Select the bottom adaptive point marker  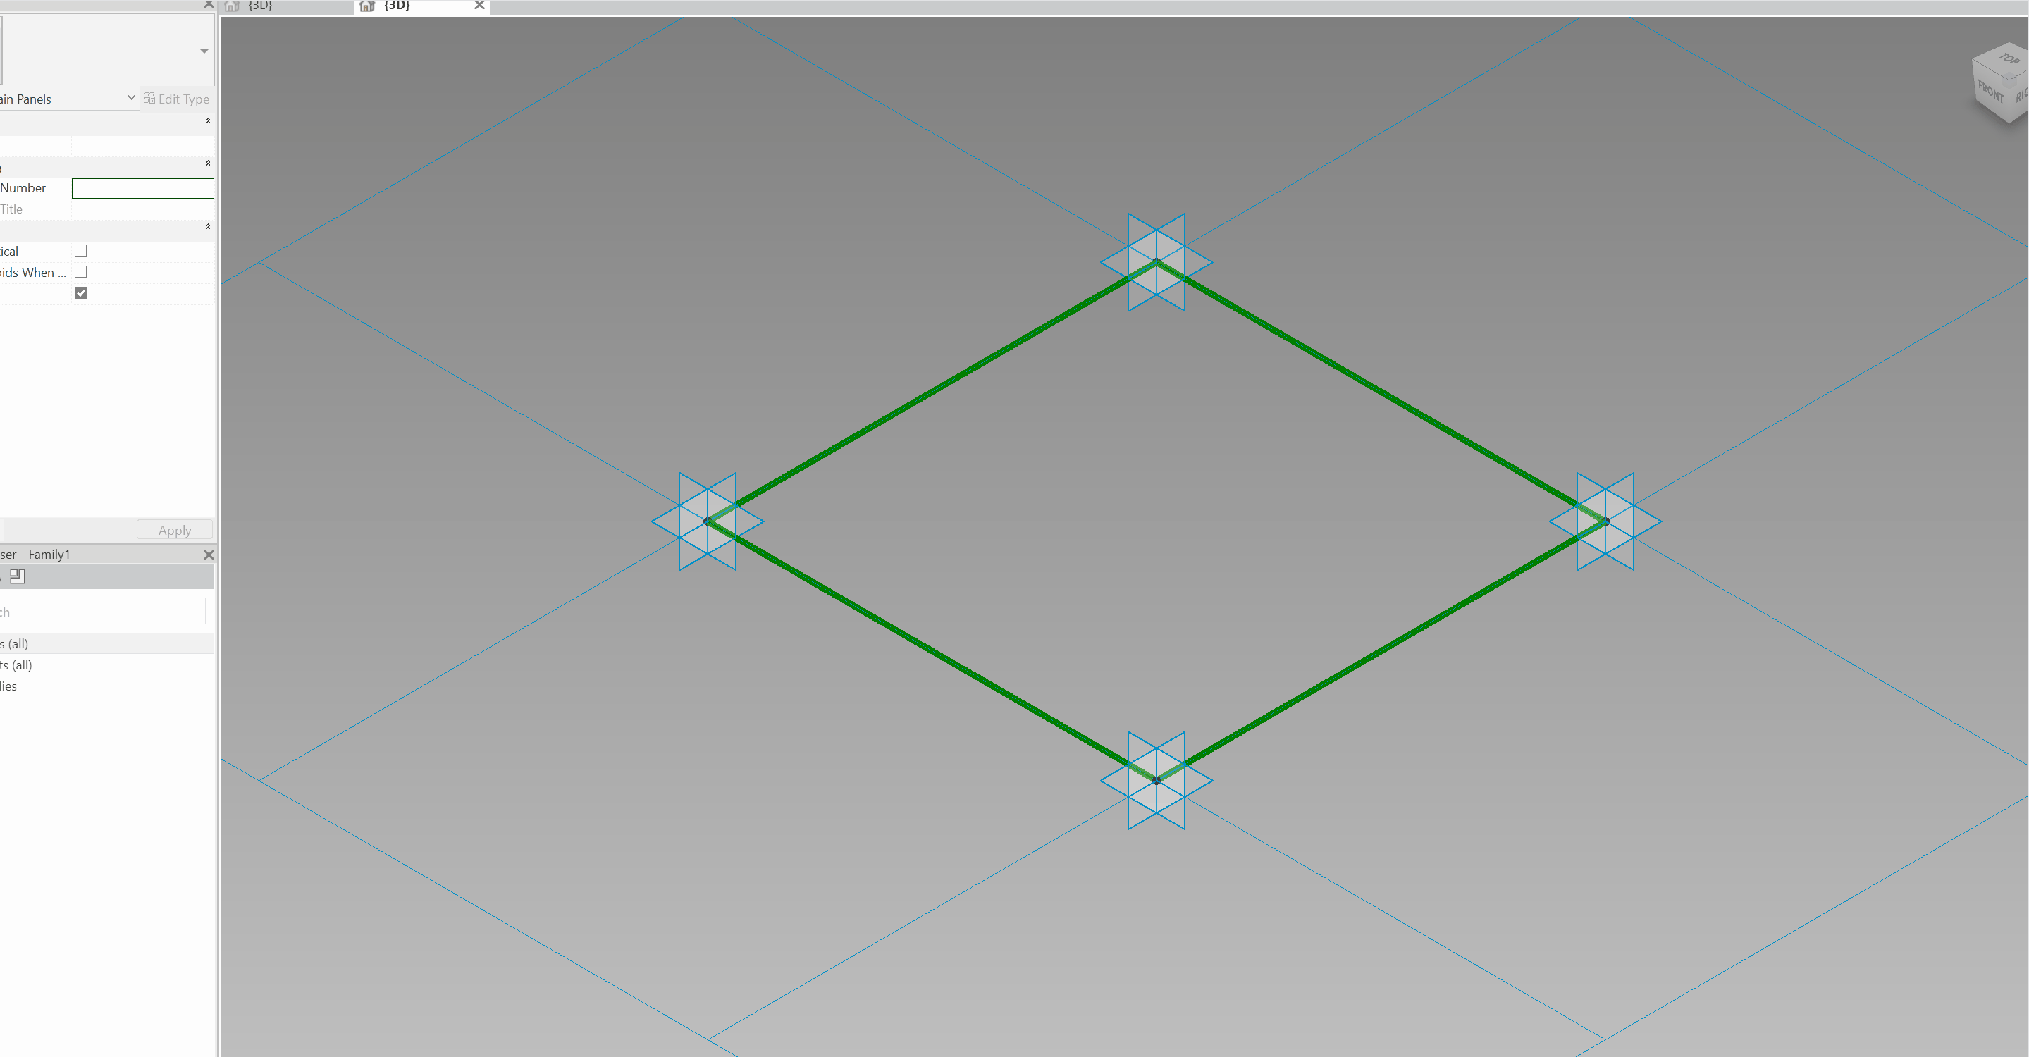click(1156, 780)
